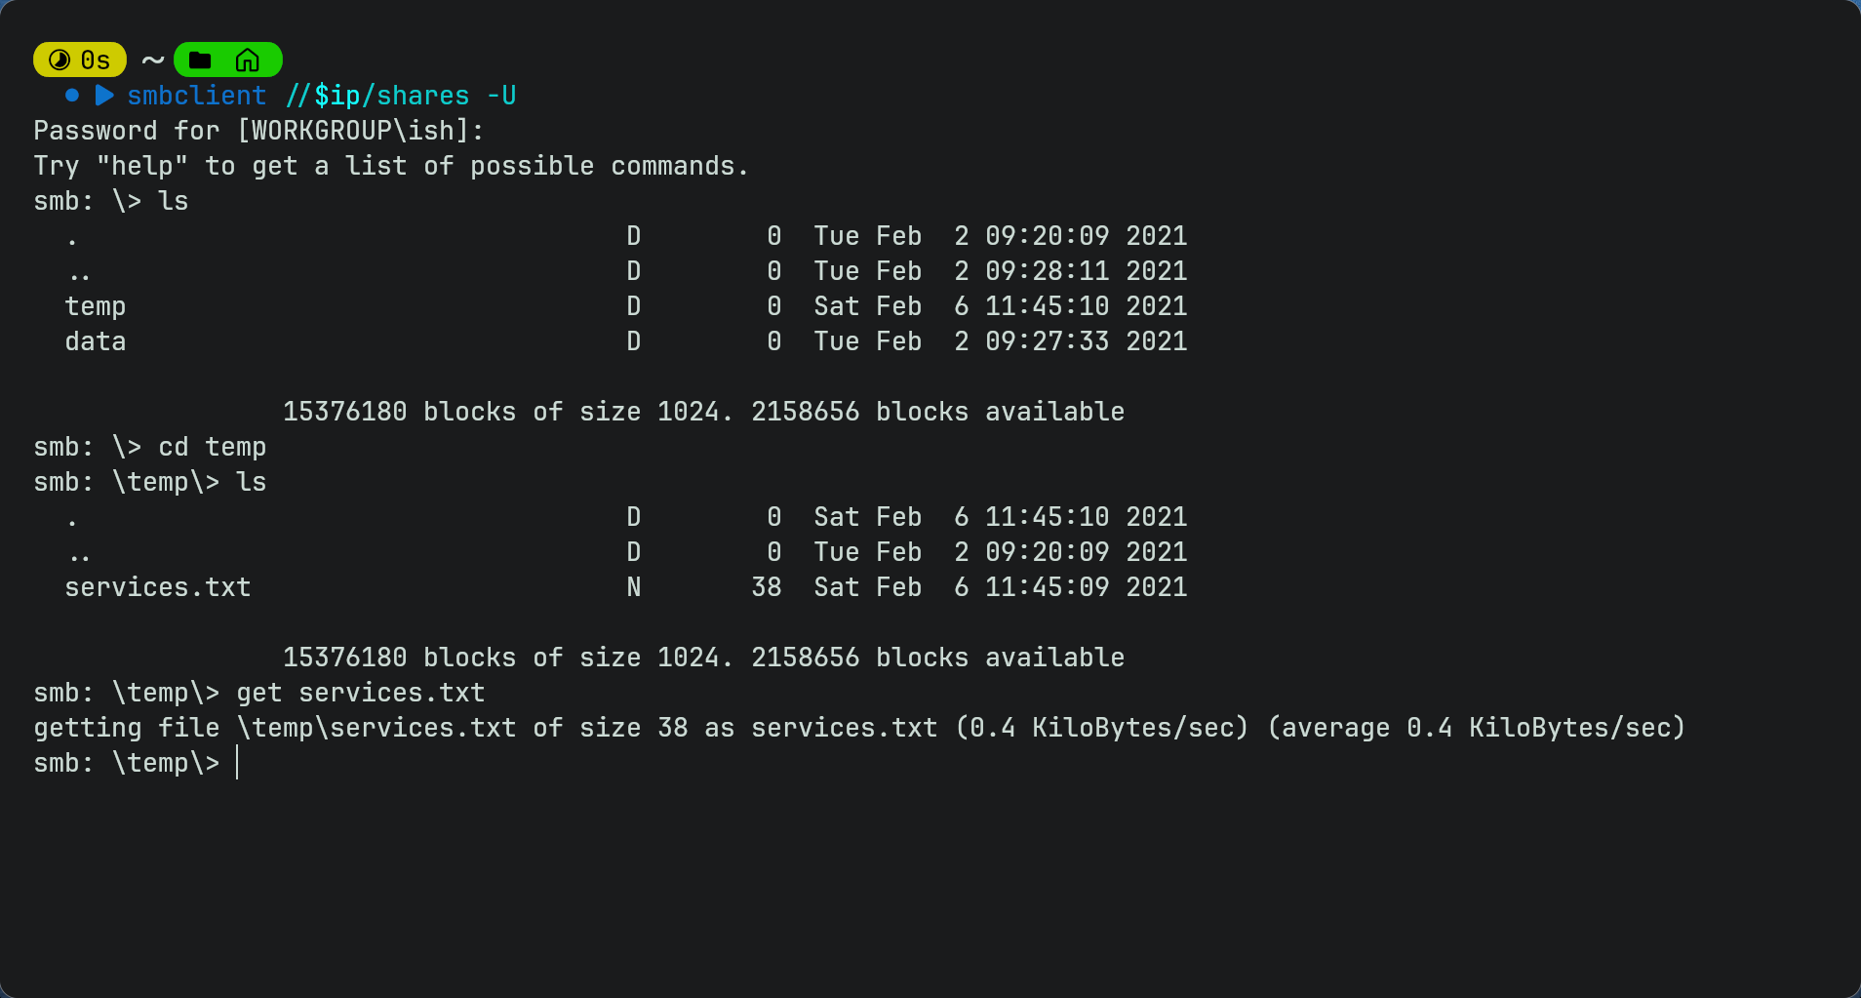The image size is (1861, 998).
Task: Click the tilde symbol after the timer
Action: 152,60
